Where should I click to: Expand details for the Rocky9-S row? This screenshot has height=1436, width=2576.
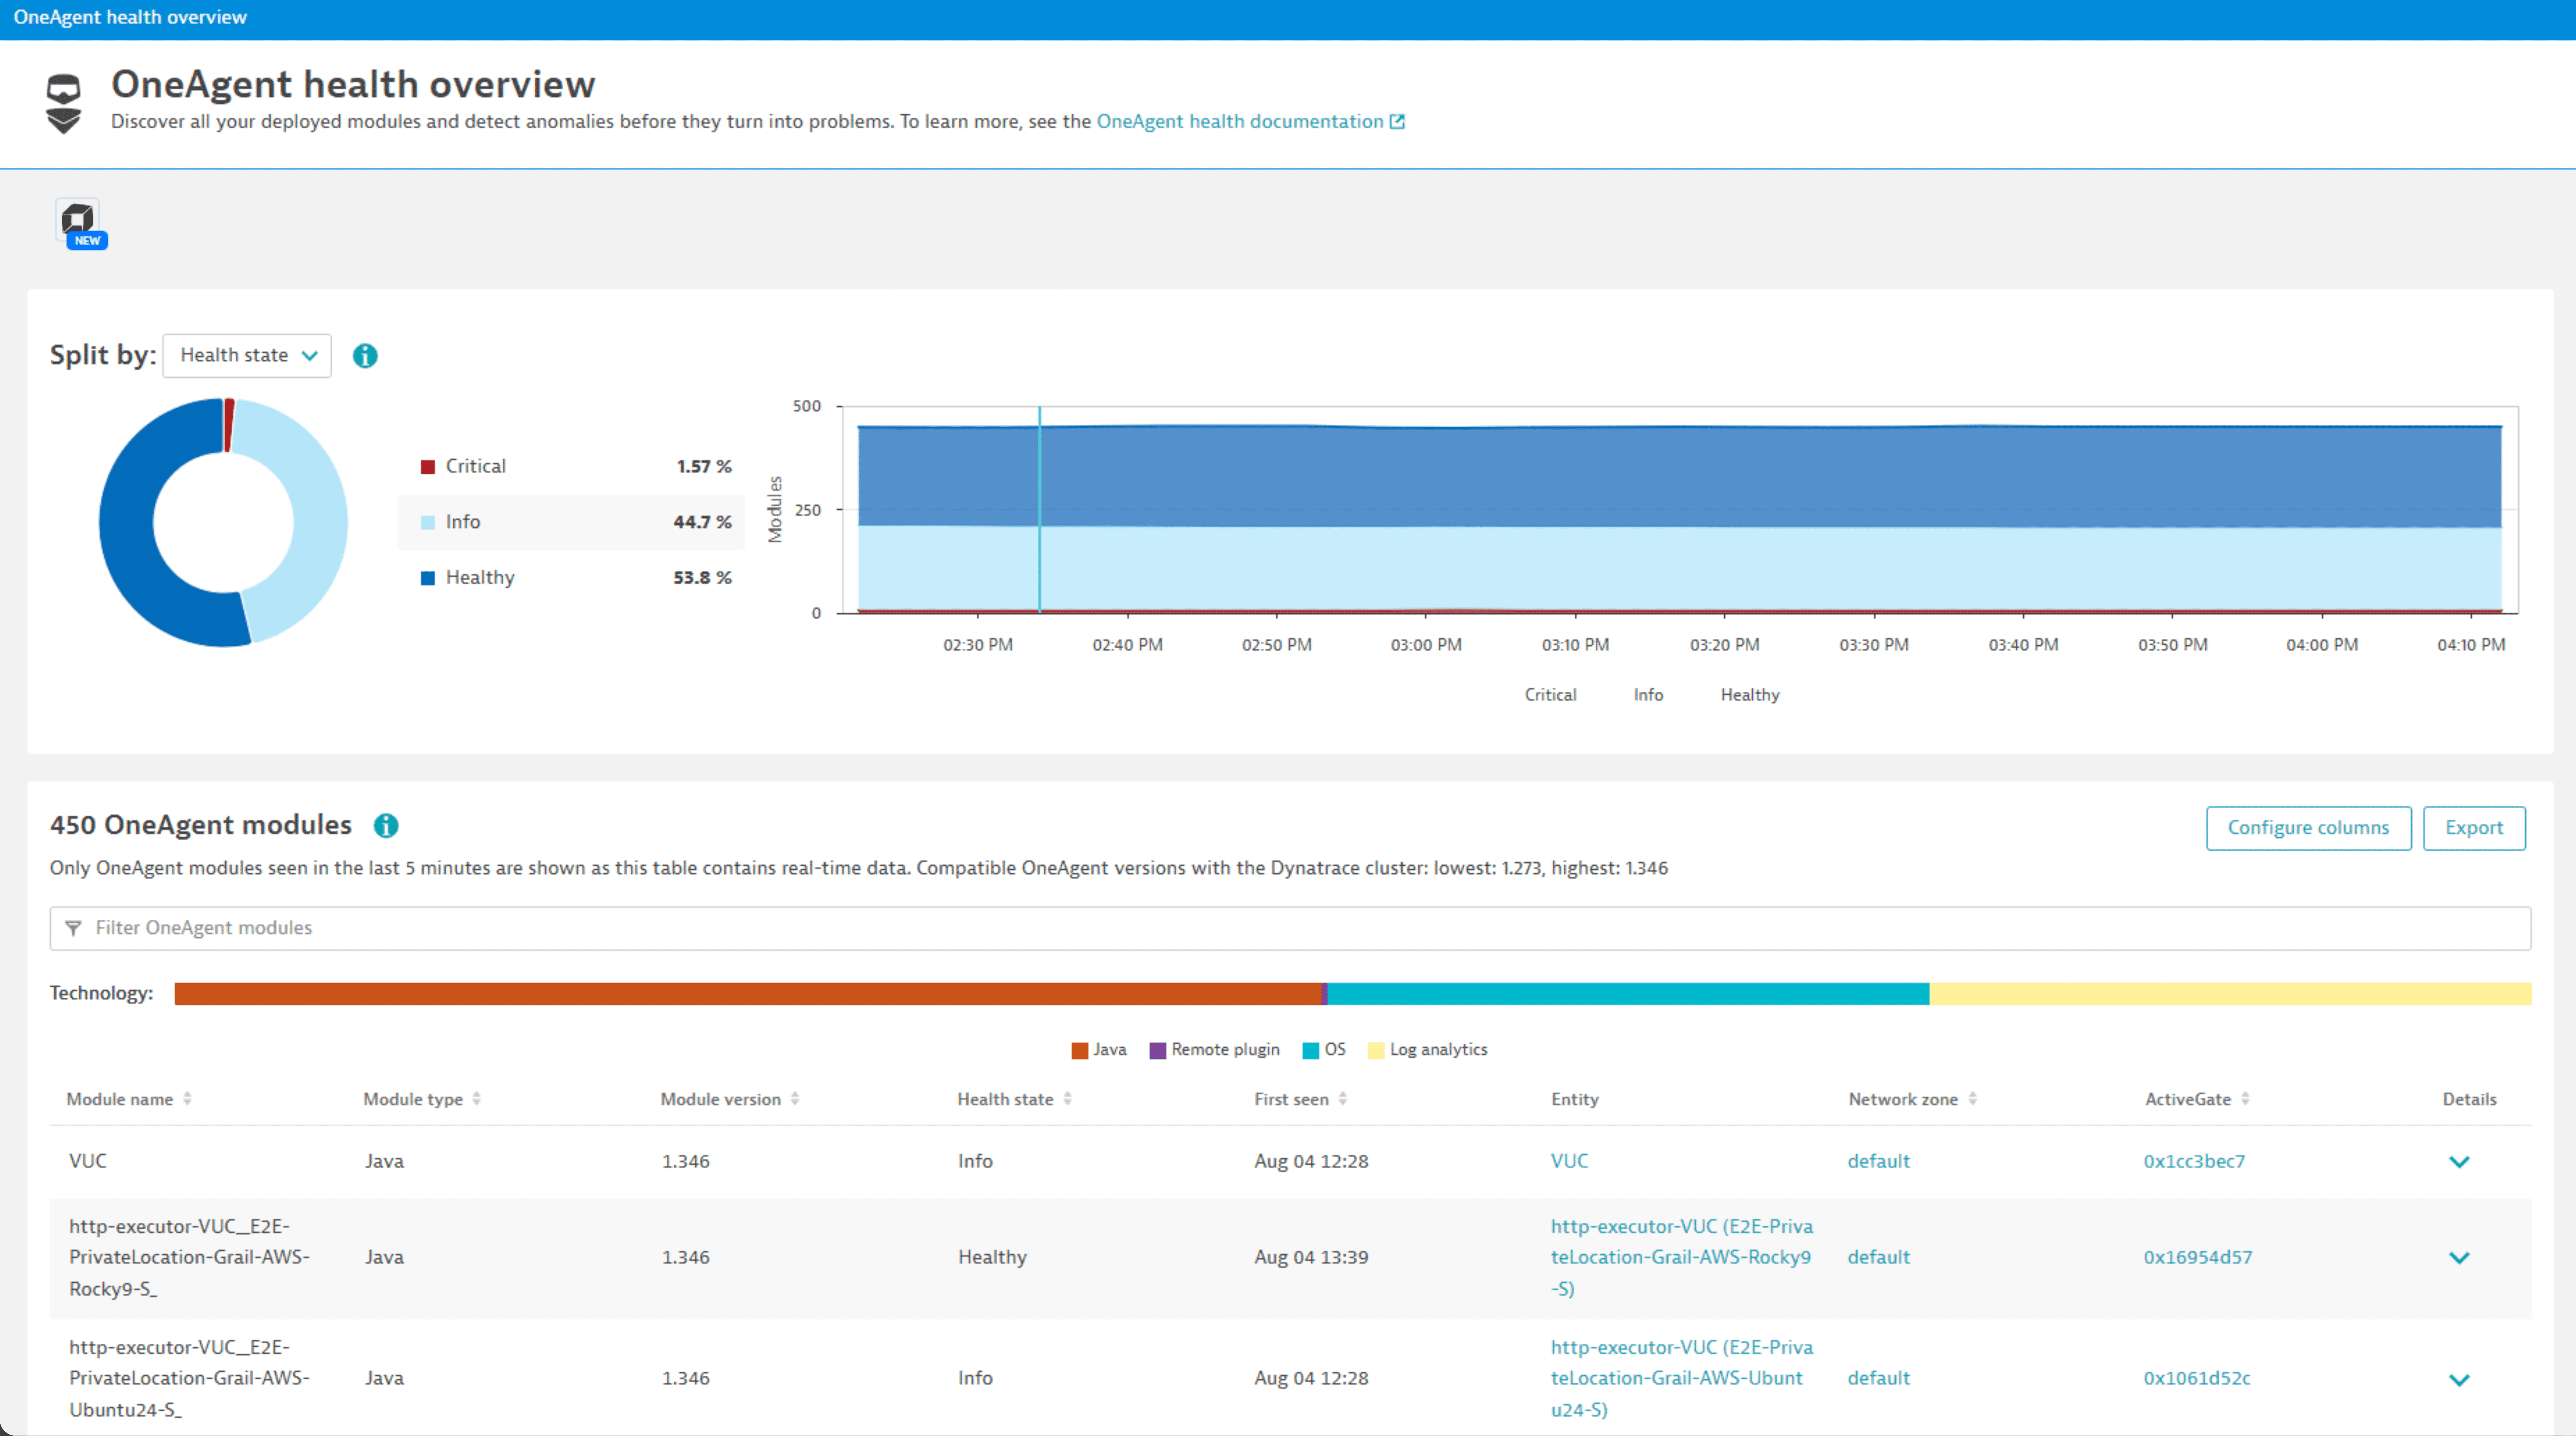(x=2459, y=1258)
